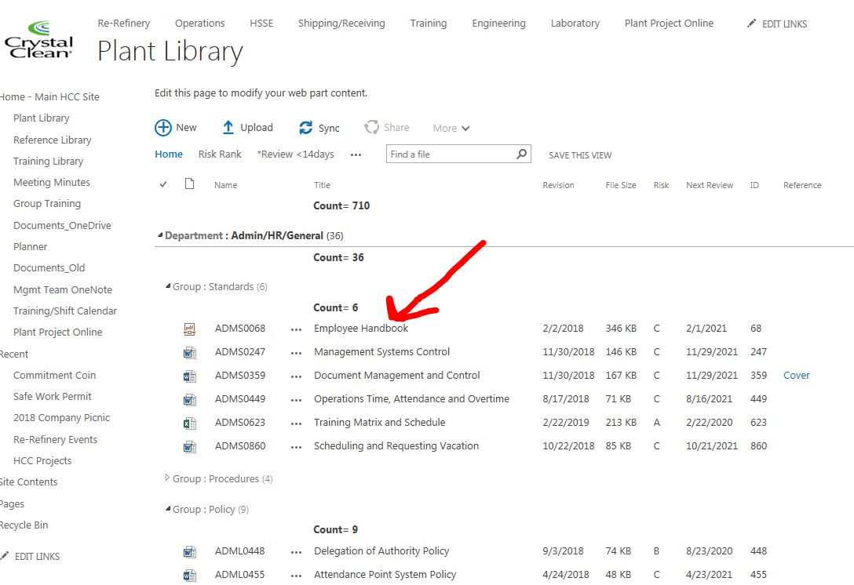The width and height of the screenshot is (854, 585).
Task: Open the Laboratory top navigation item
Action: click(575, 24)
